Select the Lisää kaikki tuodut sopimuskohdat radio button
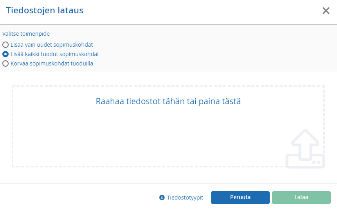 point(5,54)
